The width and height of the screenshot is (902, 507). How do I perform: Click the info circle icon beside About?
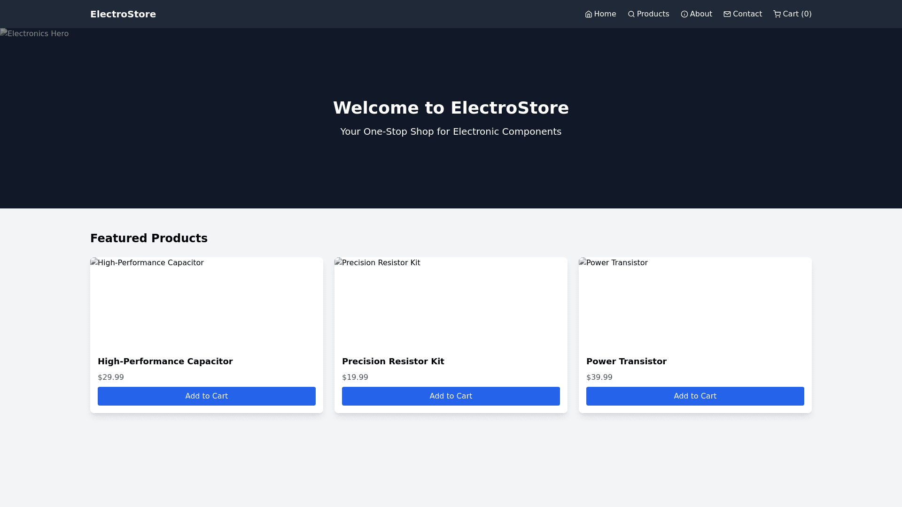[x=684, y=14]
